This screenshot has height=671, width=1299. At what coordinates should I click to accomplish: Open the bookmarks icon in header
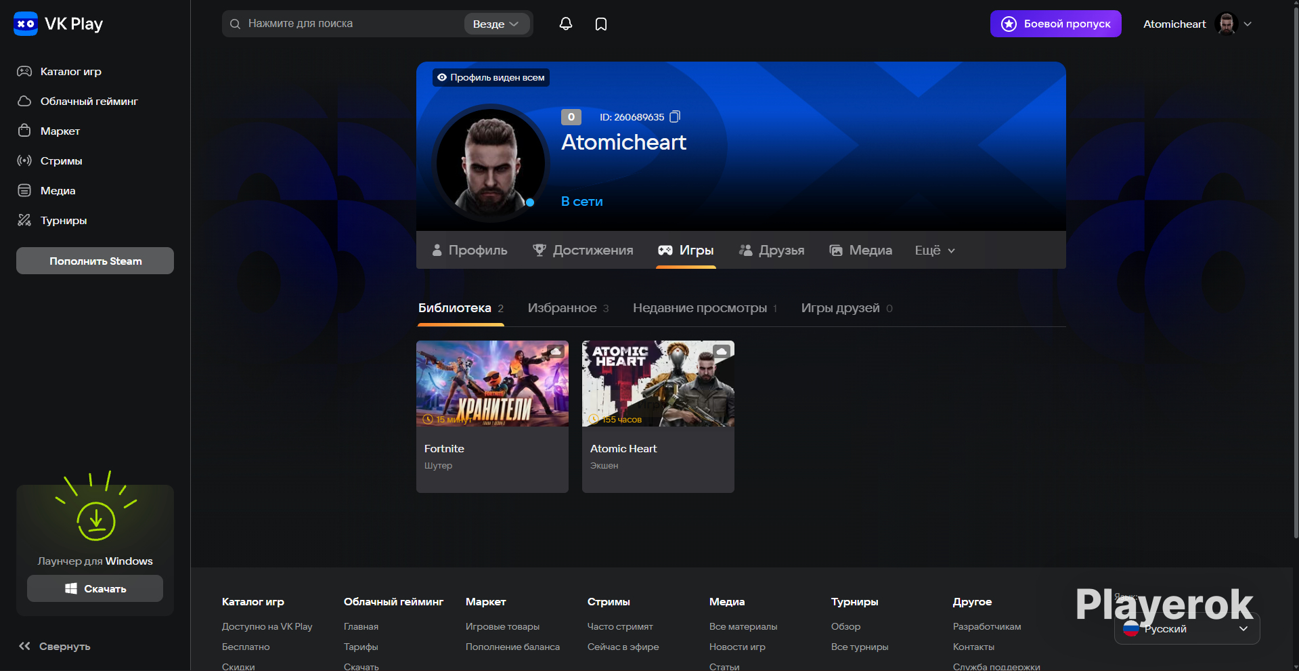point(601,24)
